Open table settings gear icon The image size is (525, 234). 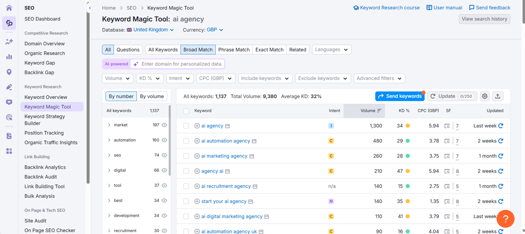pos(485,96)
